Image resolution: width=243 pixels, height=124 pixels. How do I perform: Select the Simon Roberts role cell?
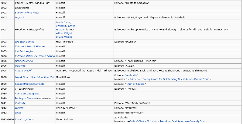(x=84, y=119)
